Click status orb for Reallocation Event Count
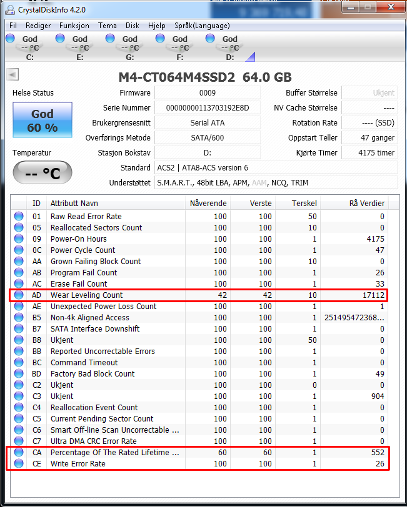 point(19,407)
